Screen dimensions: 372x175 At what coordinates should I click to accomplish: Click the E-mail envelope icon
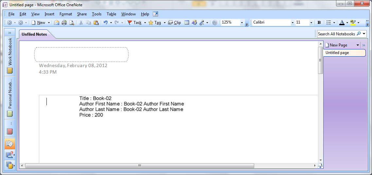click(x=57, y=23)
